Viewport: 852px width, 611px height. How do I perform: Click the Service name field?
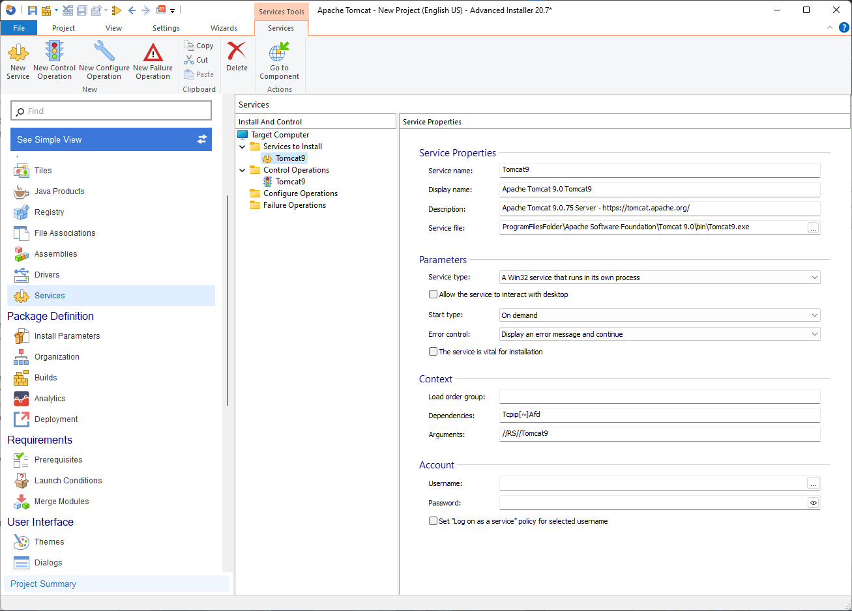point(660,170)
